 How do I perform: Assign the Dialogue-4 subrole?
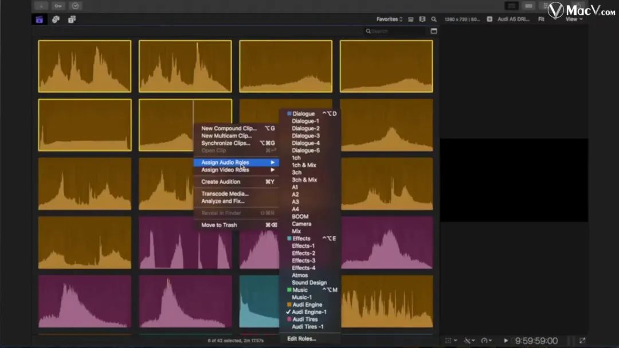coord(310,143)
